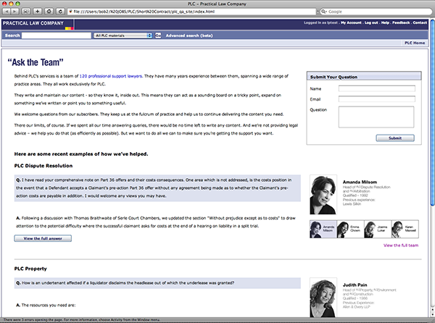Screen dimensions: 435x323
Task: Open the Contact link
Action: pos(420,22)
